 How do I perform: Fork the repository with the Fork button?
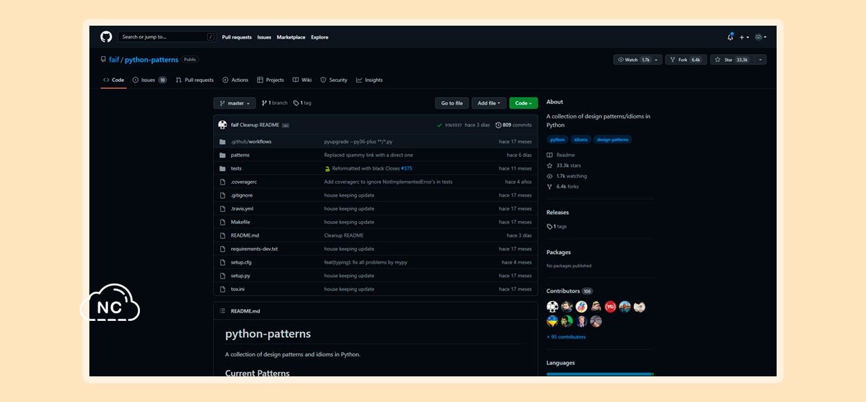(x=686, y=60)
